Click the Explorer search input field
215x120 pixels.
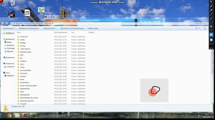click(x=205, y=24)
